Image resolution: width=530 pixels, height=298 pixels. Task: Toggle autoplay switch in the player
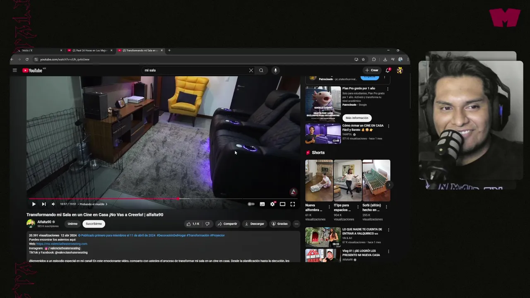pos(251,204)
